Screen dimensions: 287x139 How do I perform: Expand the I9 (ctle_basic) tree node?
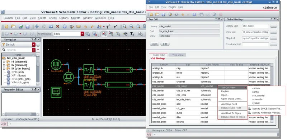click(x=4, y=69)
